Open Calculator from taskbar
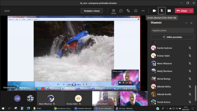Viewport: 197px width, 111px height. (x=22, y=109)
